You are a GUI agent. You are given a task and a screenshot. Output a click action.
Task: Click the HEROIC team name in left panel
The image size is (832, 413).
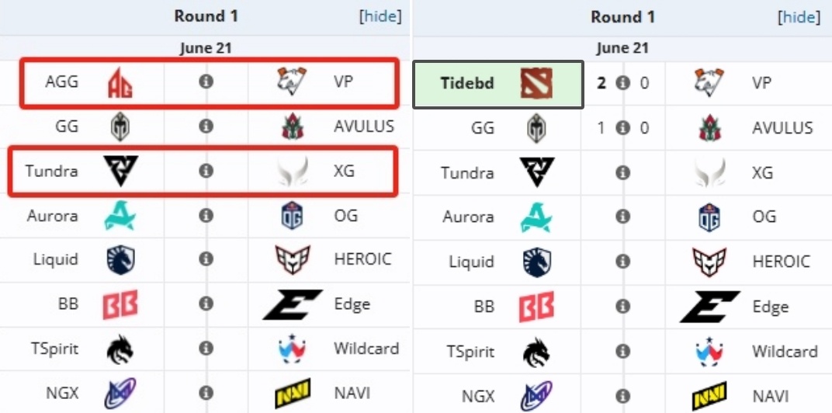click(x=363, y=259)
